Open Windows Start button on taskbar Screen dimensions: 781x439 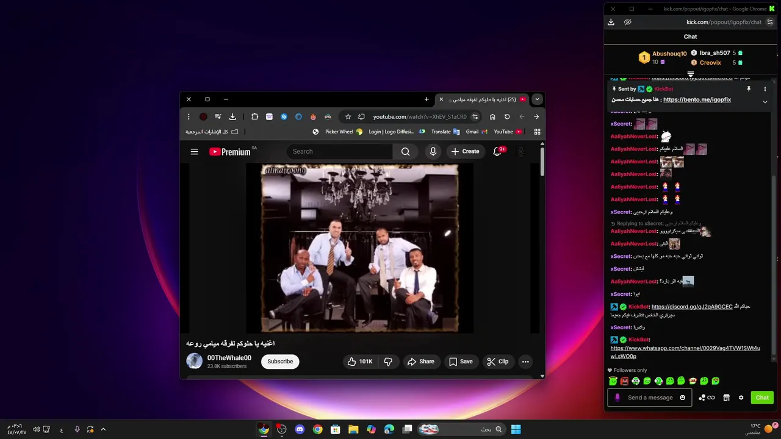(x=516, y=429)
